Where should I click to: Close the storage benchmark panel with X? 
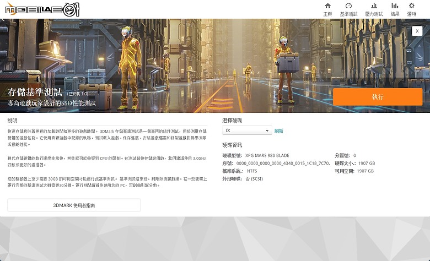point(417,31)
